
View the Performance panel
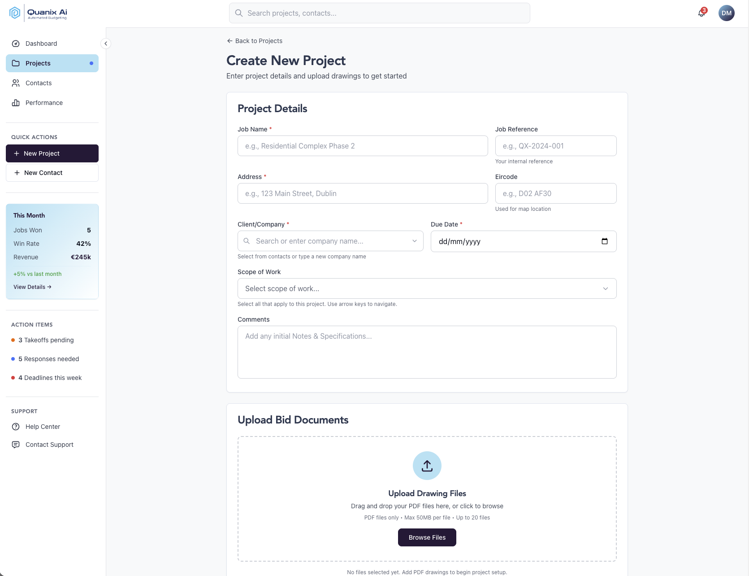[x=43, y=103]
